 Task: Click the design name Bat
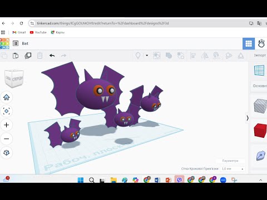[25, 43]
